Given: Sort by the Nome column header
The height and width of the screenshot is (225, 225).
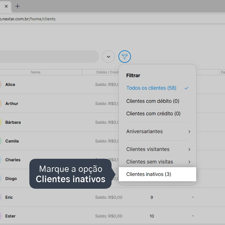Looking at the screenshot, I should point(35,72).
